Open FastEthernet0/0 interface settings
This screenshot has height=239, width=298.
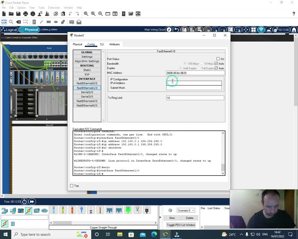click(x=87, y=83)
